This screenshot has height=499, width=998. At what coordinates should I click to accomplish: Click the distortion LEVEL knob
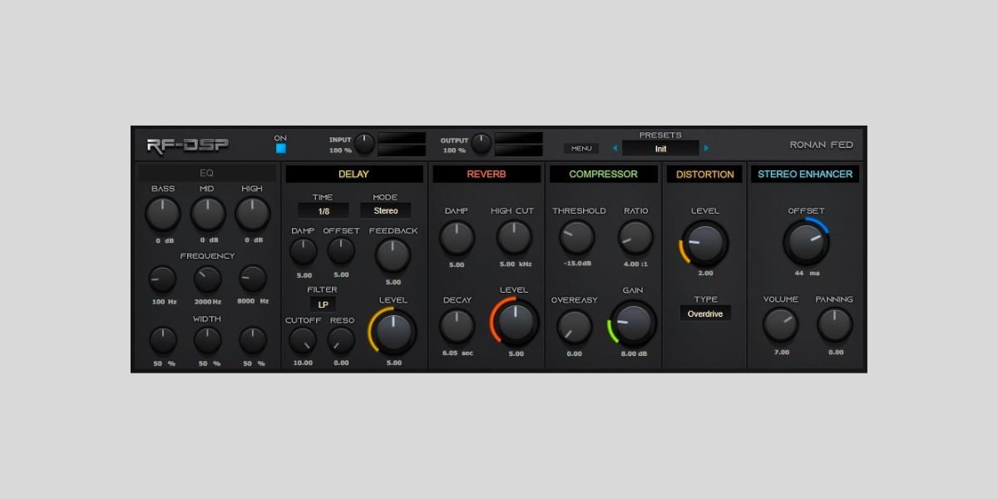tap(705, 242)
